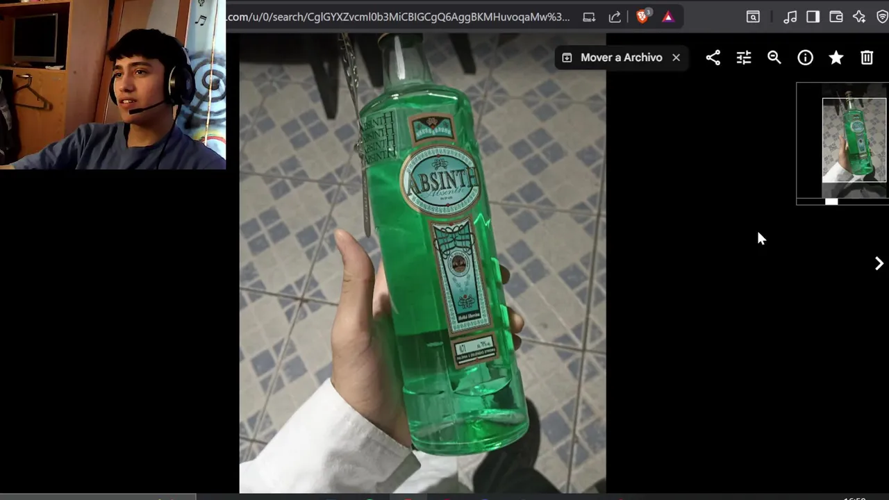Open the photo edit adjustments sliders icon

pos(744,58)
